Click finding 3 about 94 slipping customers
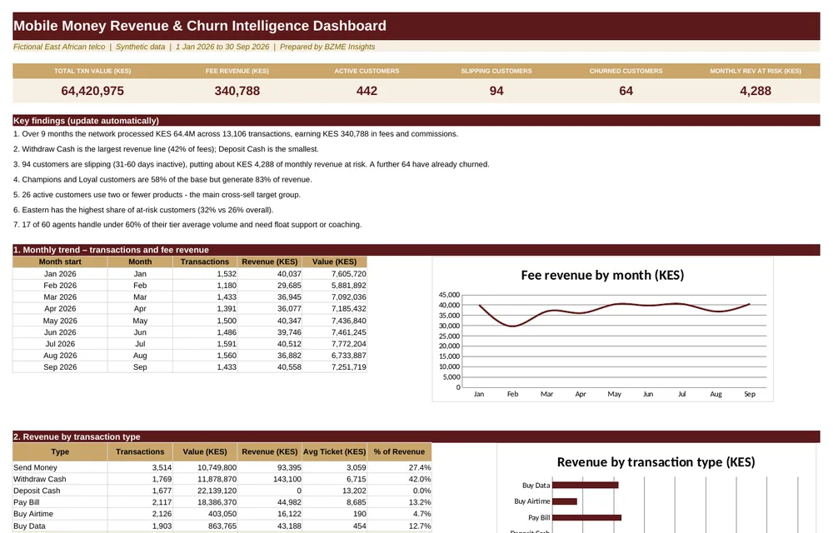Viewport: 833px width, 533px height. (252, 164)
